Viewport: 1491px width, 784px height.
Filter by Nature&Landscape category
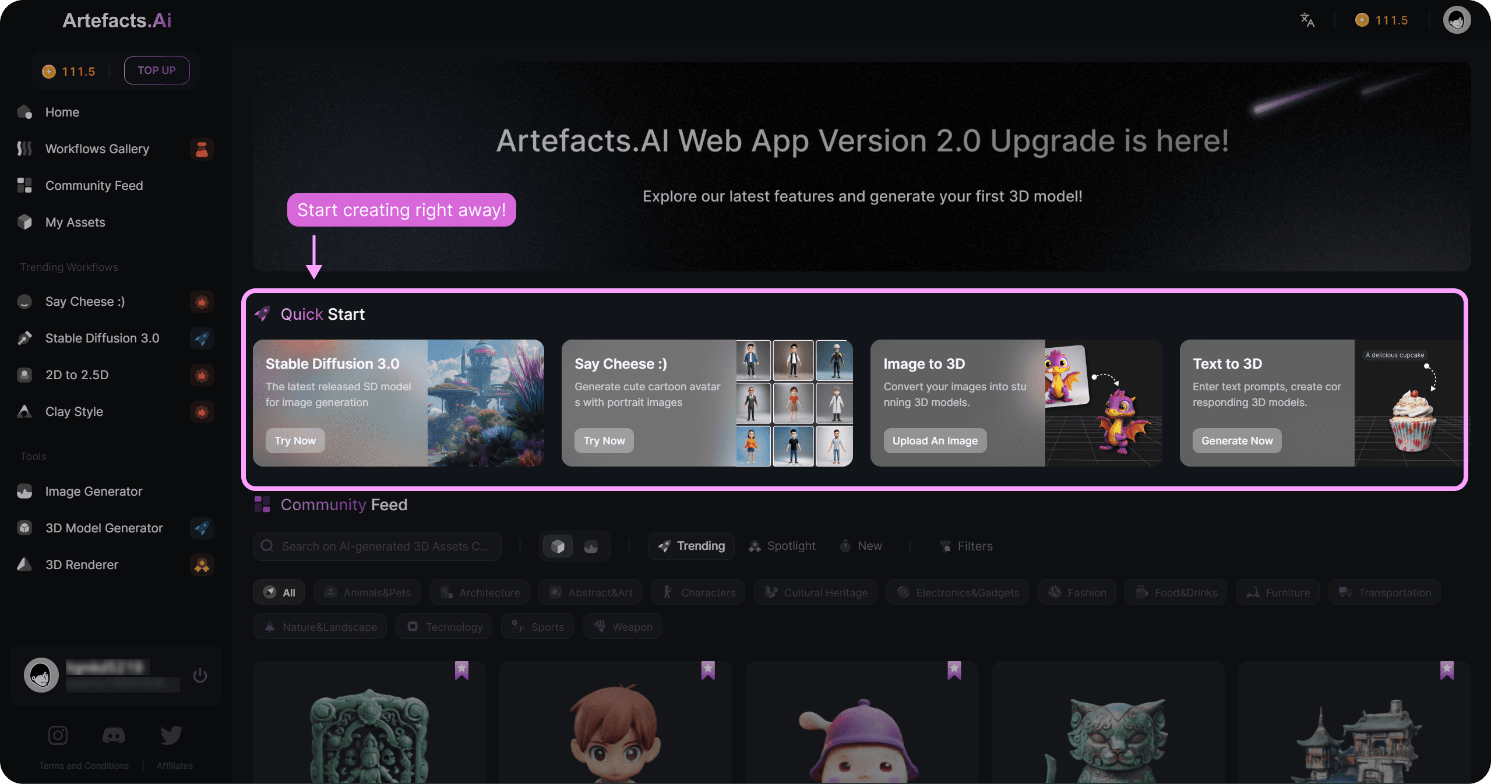tap(320, 627)
